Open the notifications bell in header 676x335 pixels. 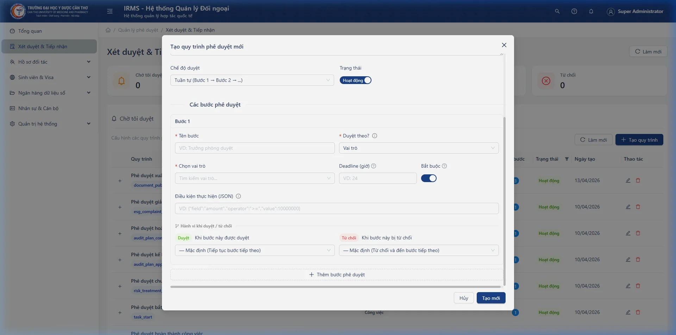591,11
